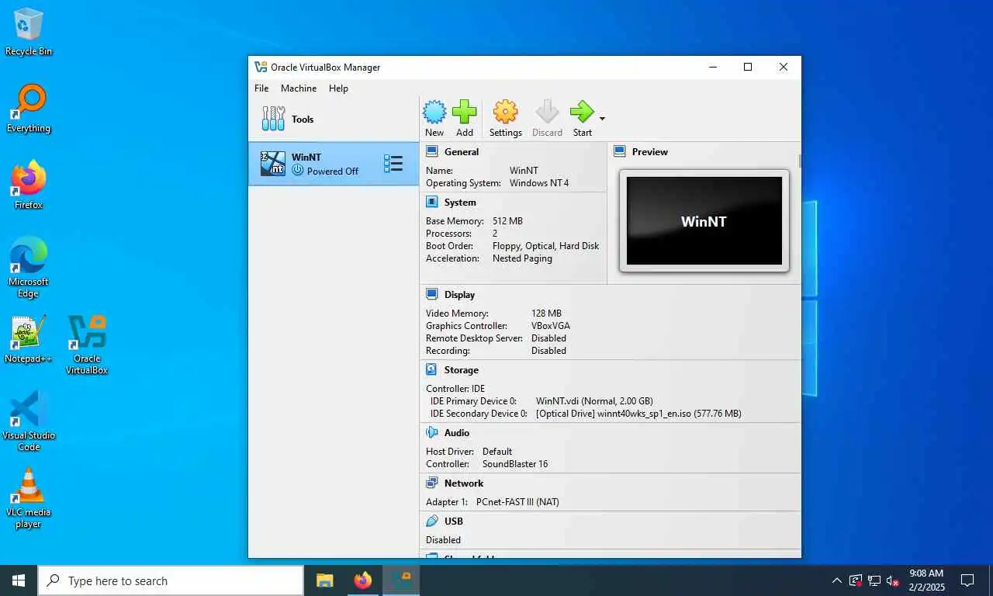Click the New virtual machine icon
This screenshot has width=993, height=596.
[x=434, y=113]
